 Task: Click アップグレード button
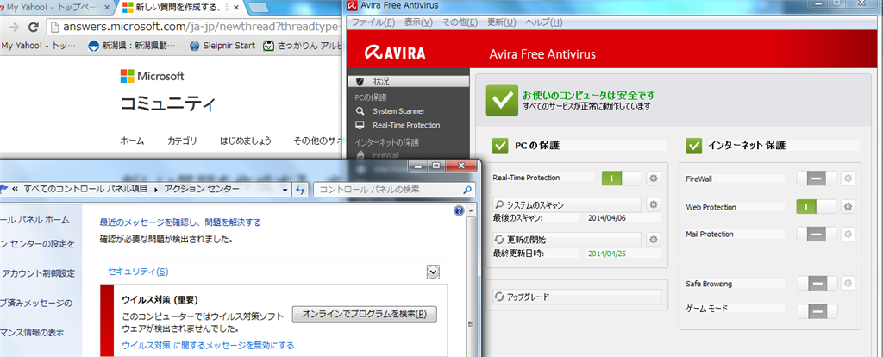click(x=577, y=297)
